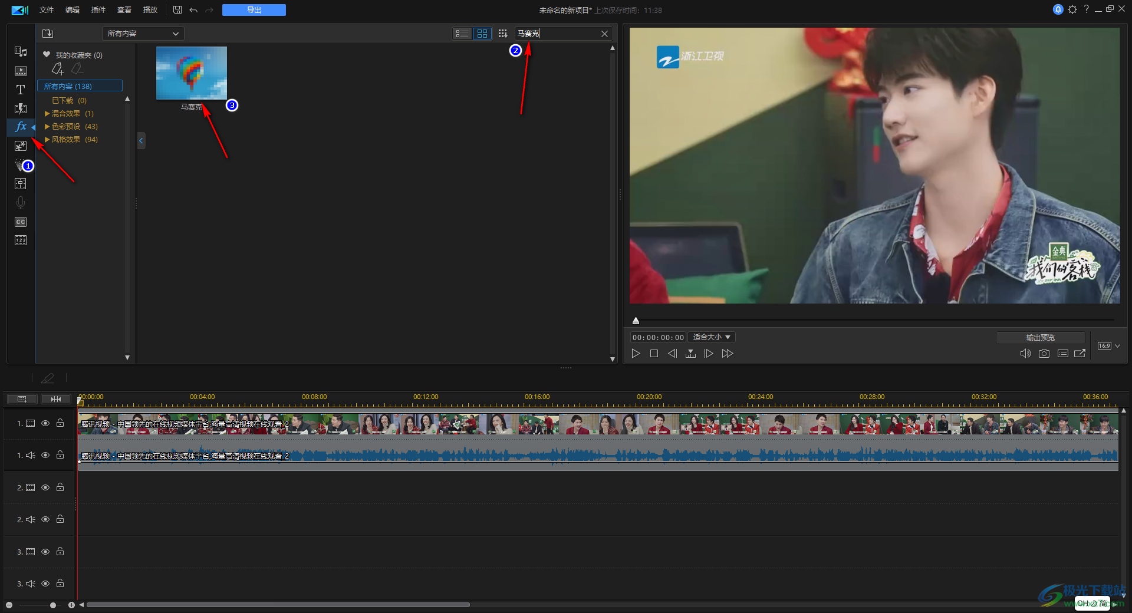Open the notification bell icon
Image resolution: width=1132 pixels, height=613 pixels.
(1058, 9)
